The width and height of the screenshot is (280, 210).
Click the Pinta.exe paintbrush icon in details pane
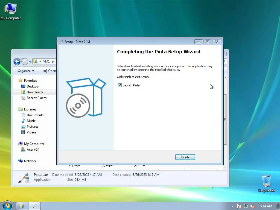tap(24, 177)
